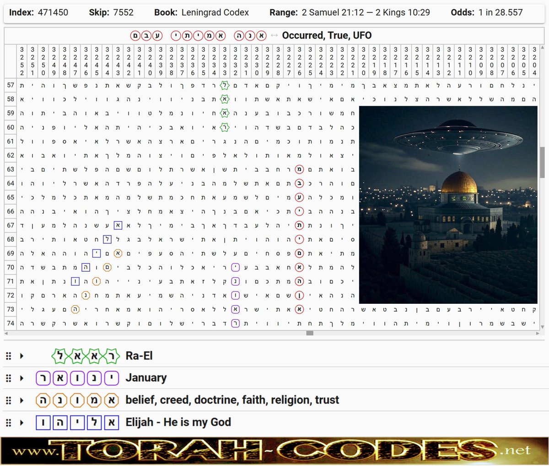This screenshot has height=466, width=549.
Task: Click the drag handle beside the belief, creed term
Action: pos(9,400)
